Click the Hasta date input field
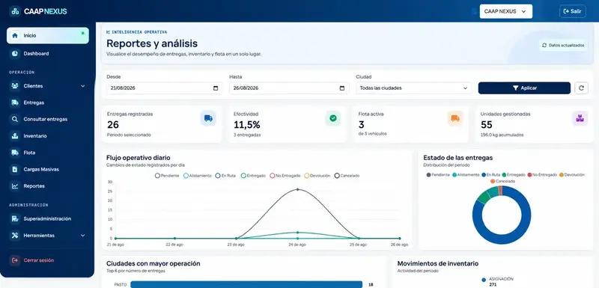 point(289,88)
